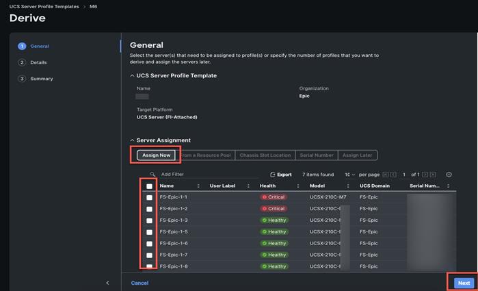The image size is (478, 291).
Task: Click the Cancel link
Action: [140, 283]
